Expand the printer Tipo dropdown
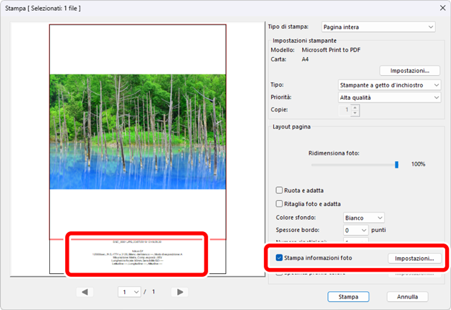Viewport: 451px width, 310px height. pos(390,85)
